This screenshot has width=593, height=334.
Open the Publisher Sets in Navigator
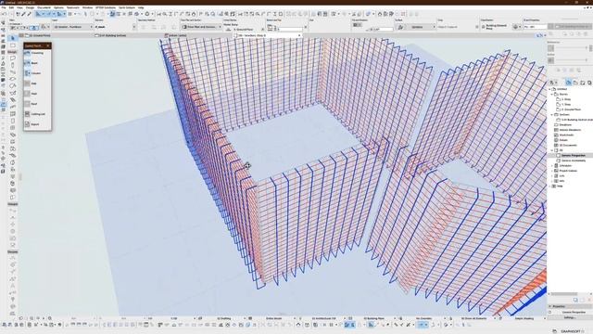(x=589, y=83)
